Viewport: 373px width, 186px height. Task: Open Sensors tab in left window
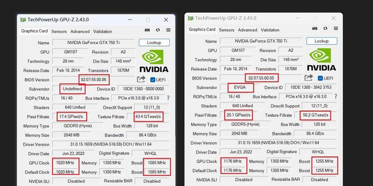point(59,32)
